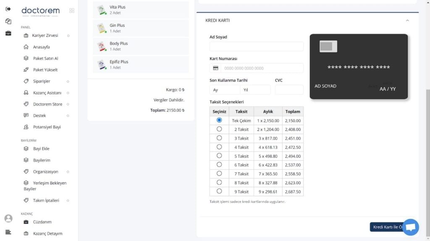Screen dimensions: 430x241
Task: Open the live chat bubble icon
Action: pos(411,227)
